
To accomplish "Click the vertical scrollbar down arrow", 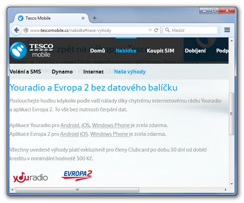I will 232,184.
